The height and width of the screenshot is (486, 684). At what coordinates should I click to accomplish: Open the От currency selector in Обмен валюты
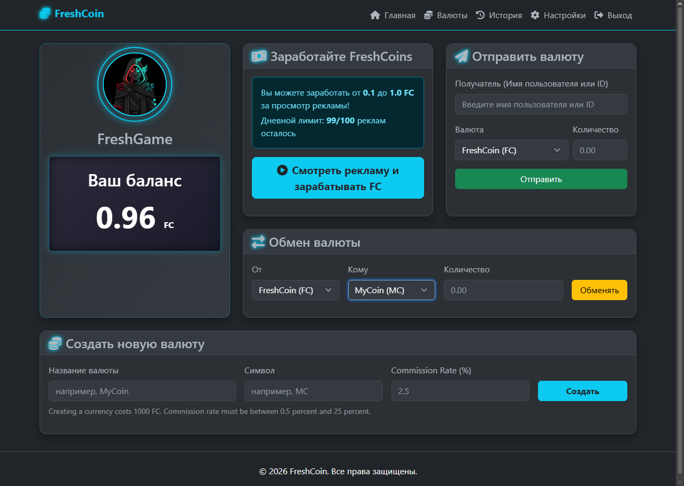coord(295,290)
